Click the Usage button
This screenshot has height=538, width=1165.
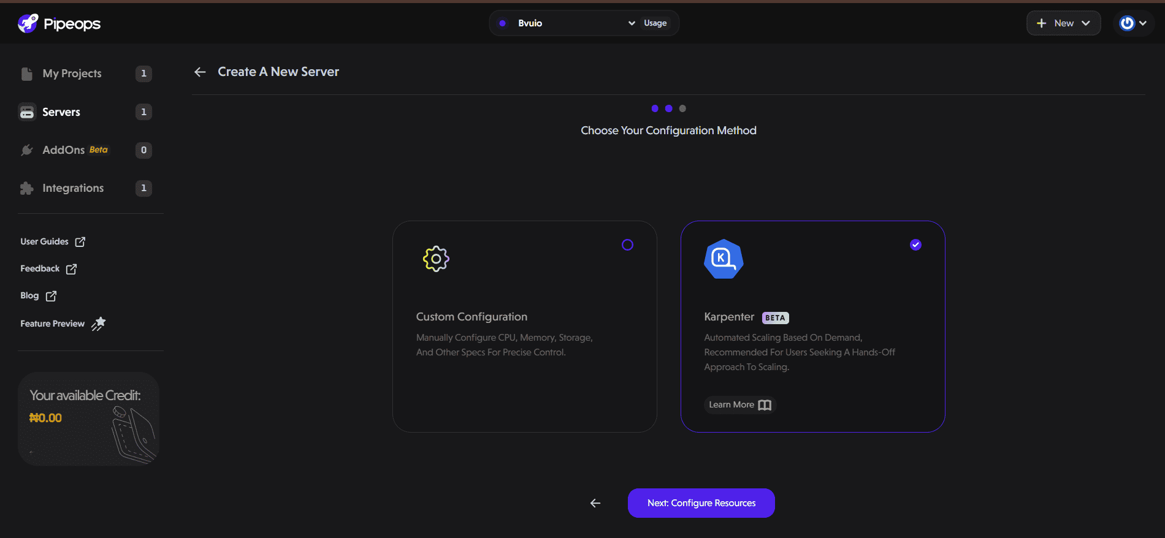[x=655, y=23]
